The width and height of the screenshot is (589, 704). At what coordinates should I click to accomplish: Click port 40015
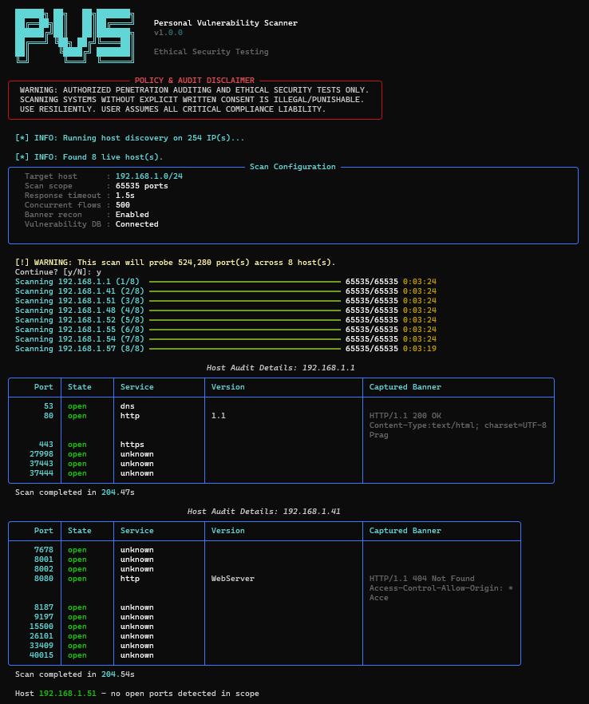point(42,655)
